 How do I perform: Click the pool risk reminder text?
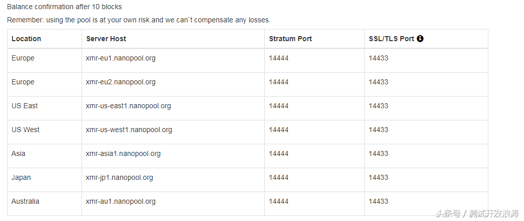(x=139, y=20)
